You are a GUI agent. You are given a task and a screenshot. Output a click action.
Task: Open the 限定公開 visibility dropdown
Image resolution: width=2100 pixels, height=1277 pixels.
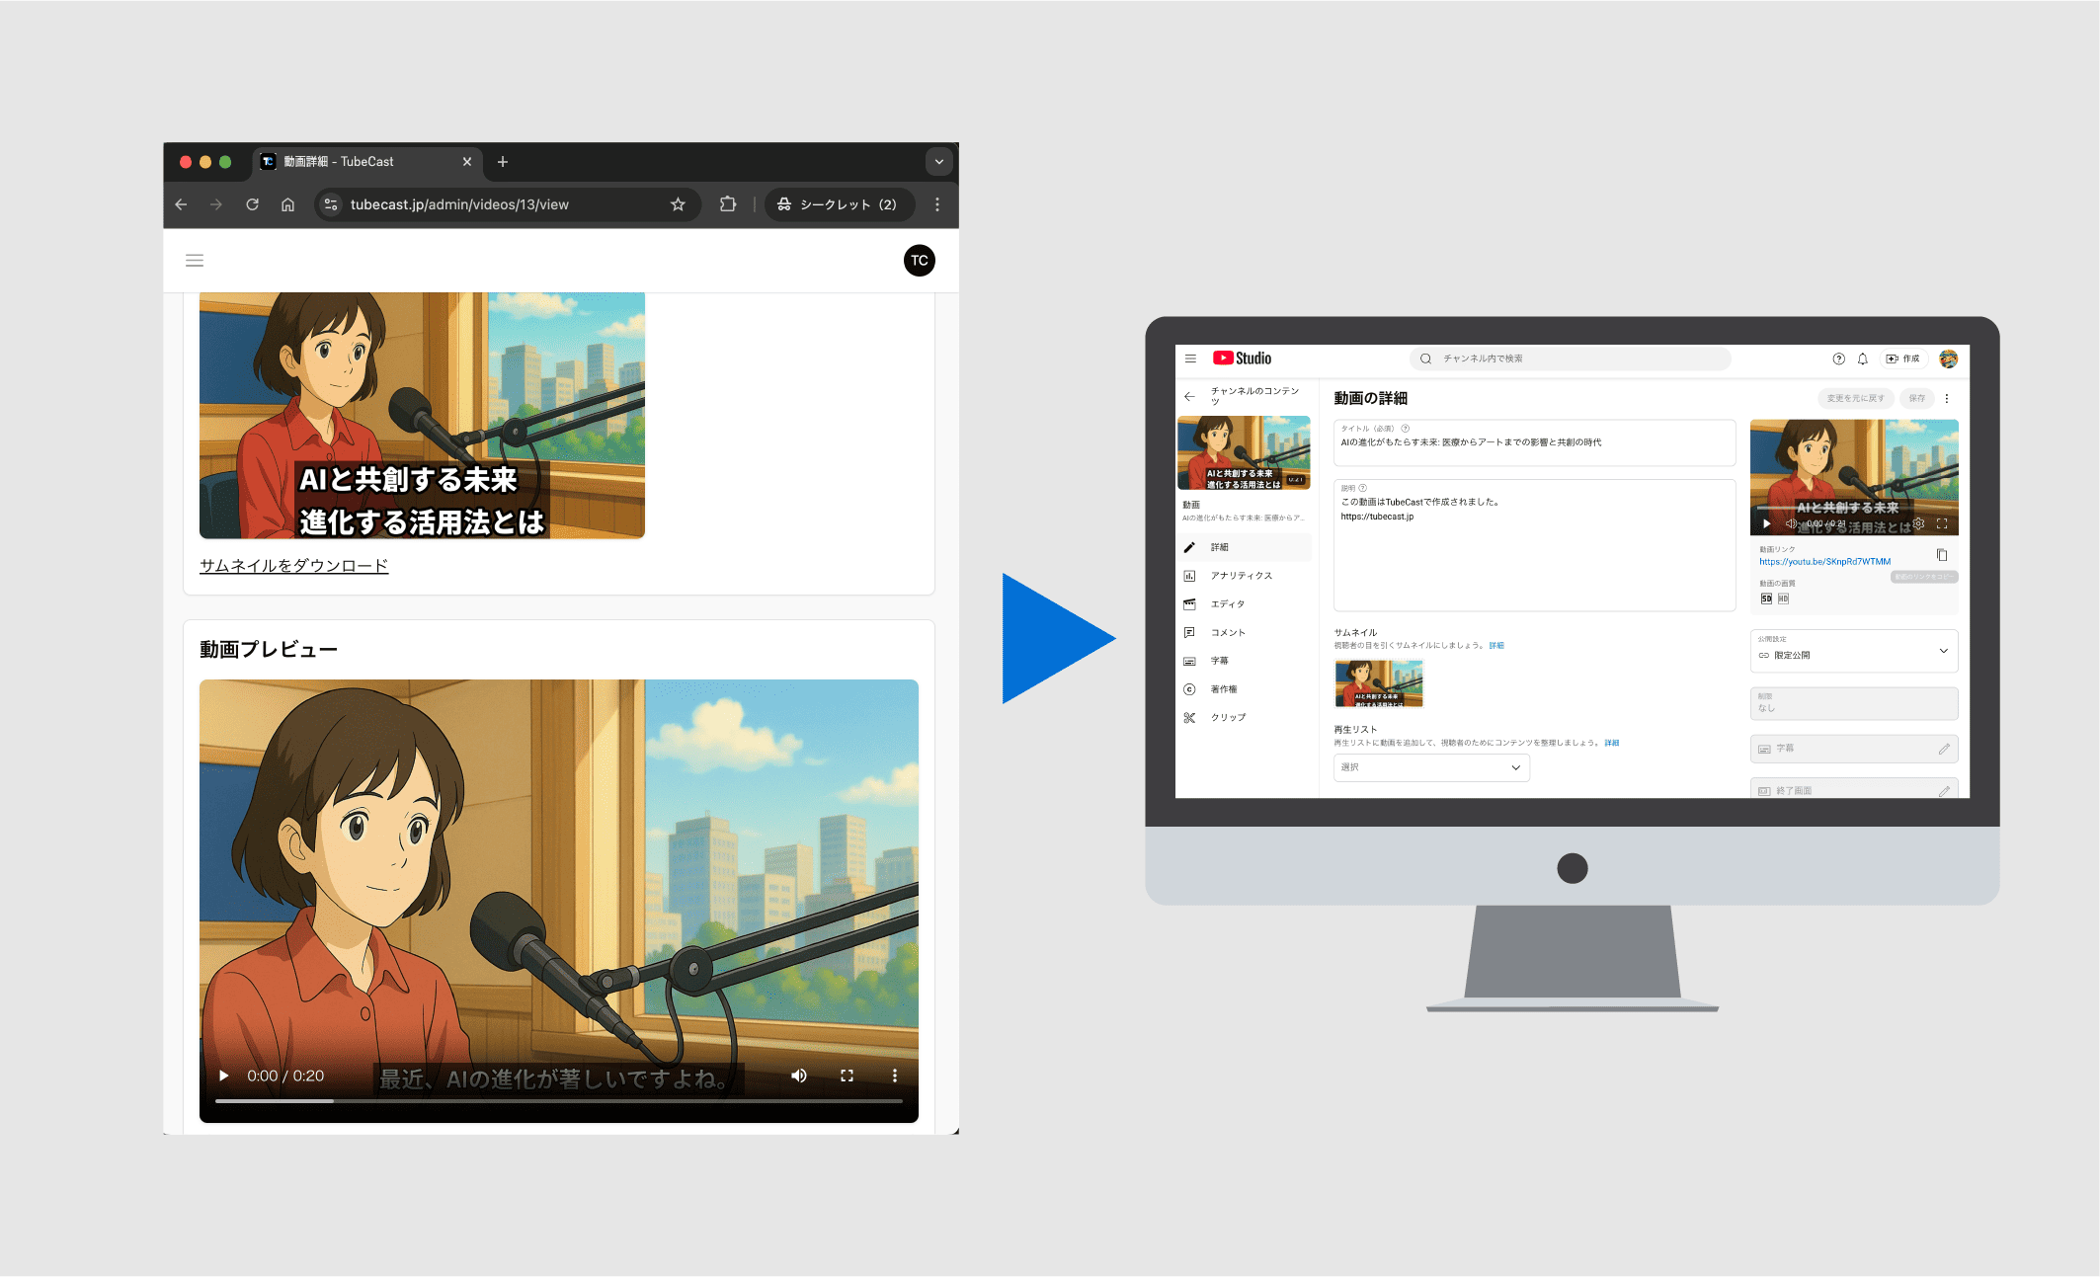1853,652
